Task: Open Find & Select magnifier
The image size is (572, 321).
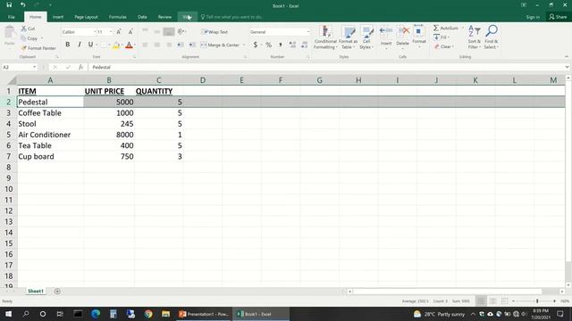Action: tap(491, 37)
